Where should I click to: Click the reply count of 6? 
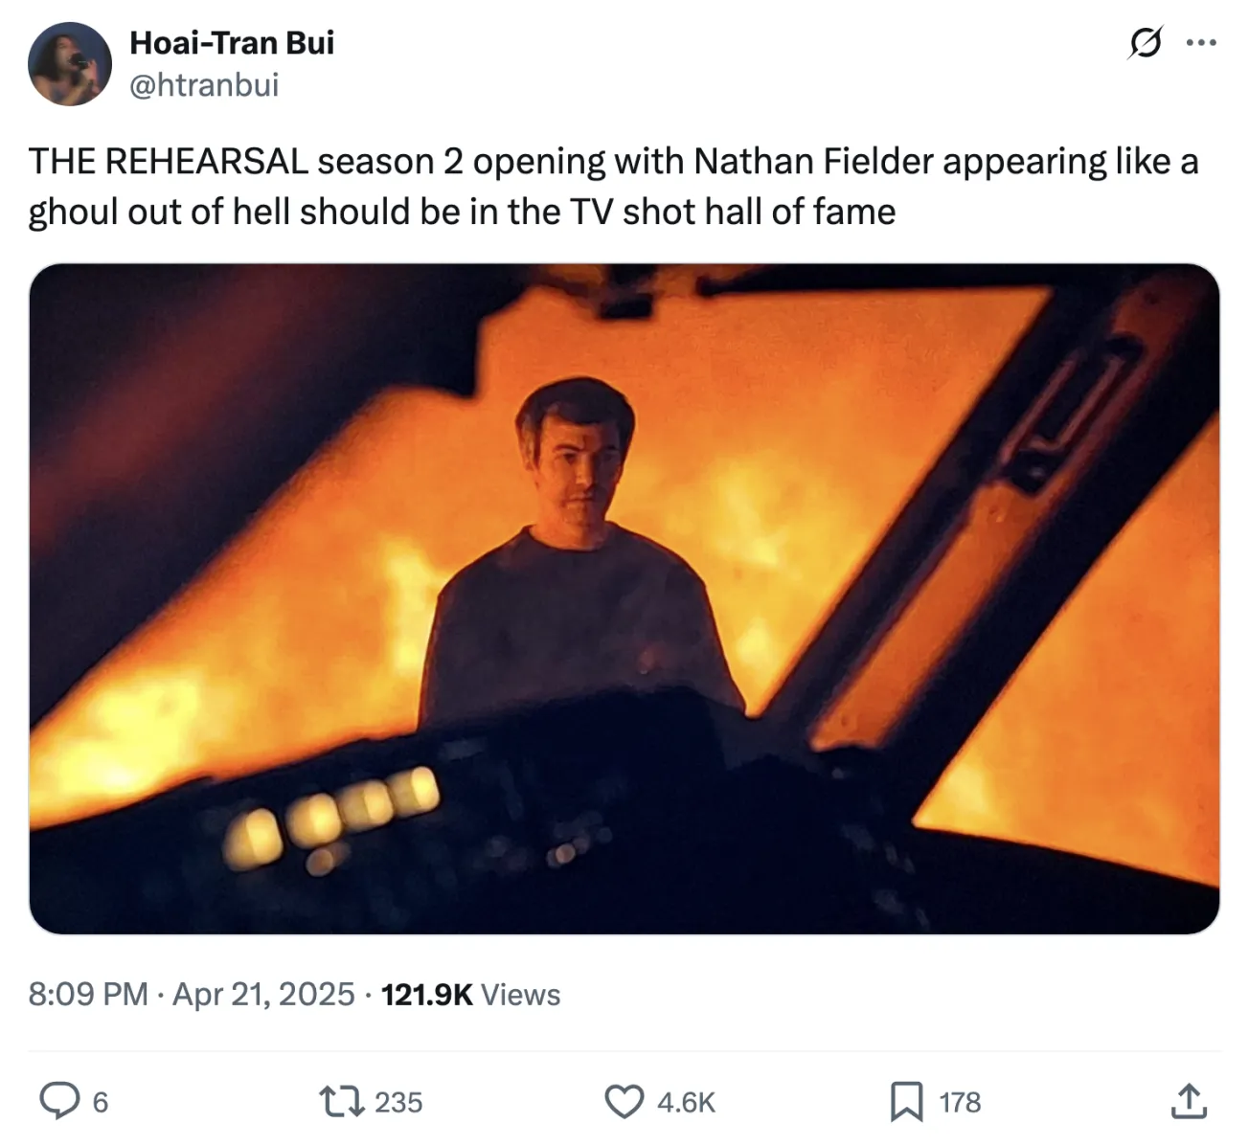pos(101,1103)
